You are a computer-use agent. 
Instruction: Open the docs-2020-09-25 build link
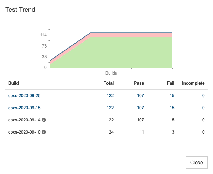point(24,96)
